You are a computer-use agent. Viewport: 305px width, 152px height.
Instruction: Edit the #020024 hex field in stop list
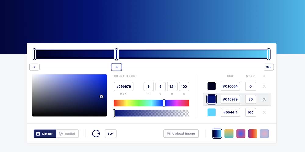tap(230, 86)
